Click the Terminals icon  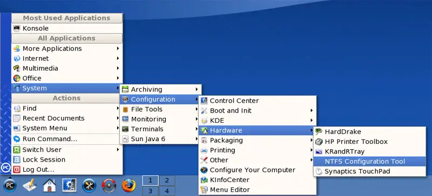[125, 129]
